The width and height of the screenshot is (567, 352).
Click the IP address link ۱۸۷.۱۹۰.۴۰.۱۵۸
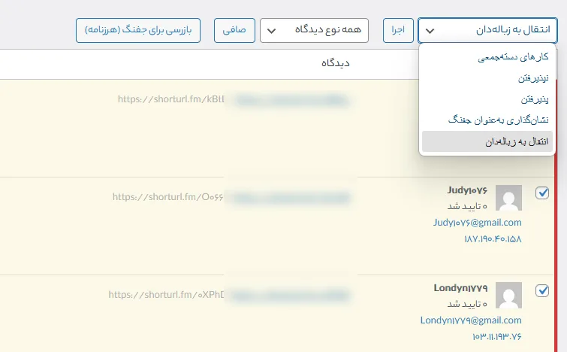point(493,239)
